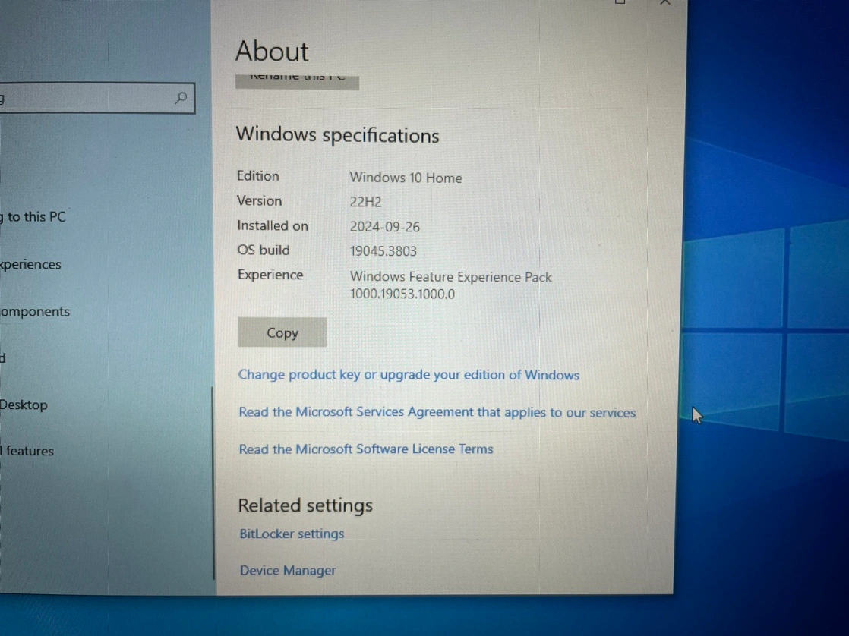
Task: Click the 'Experience' label
Action: click(x=270, y=275)
